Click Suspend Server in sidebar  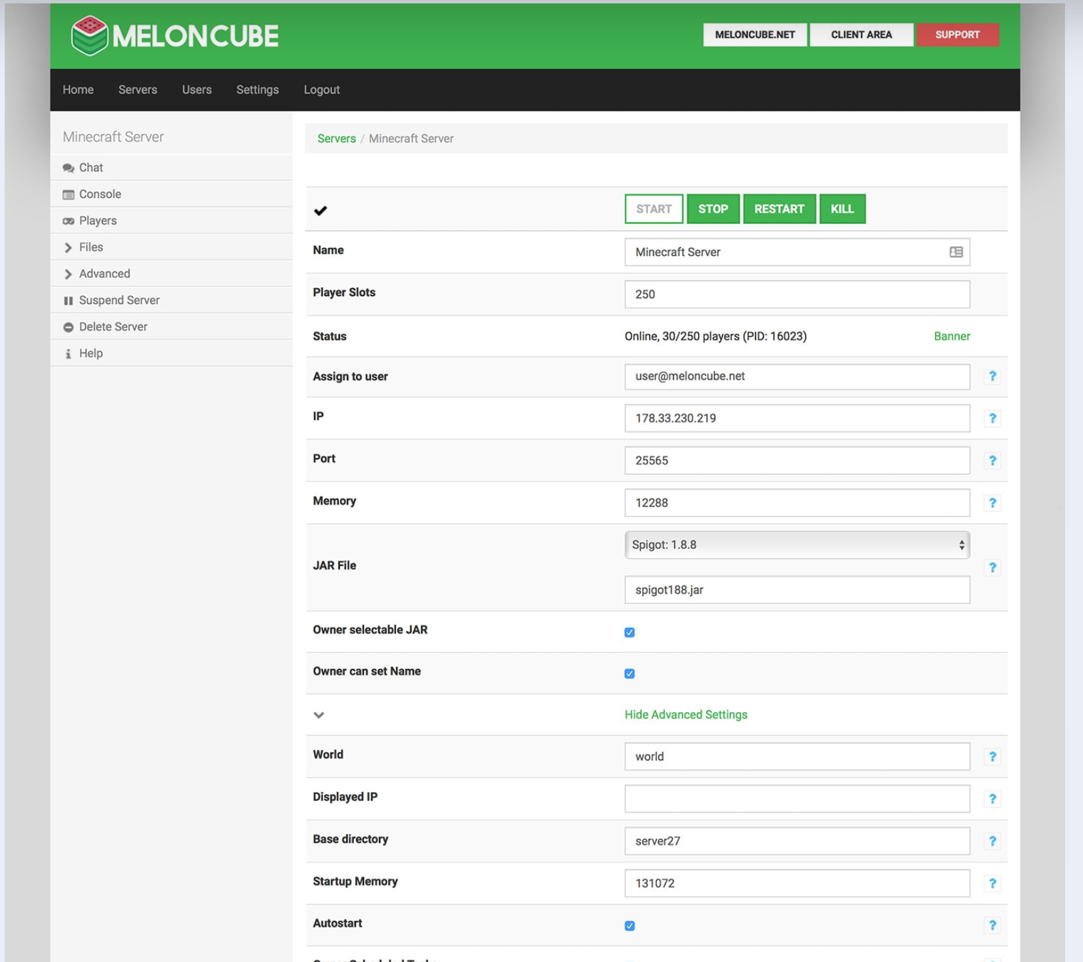coord(171,301)
